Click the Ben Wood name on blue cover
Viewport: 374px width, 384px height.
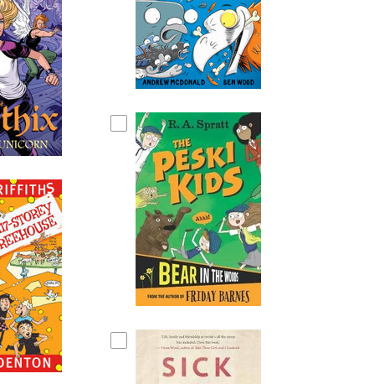(238, 82)
